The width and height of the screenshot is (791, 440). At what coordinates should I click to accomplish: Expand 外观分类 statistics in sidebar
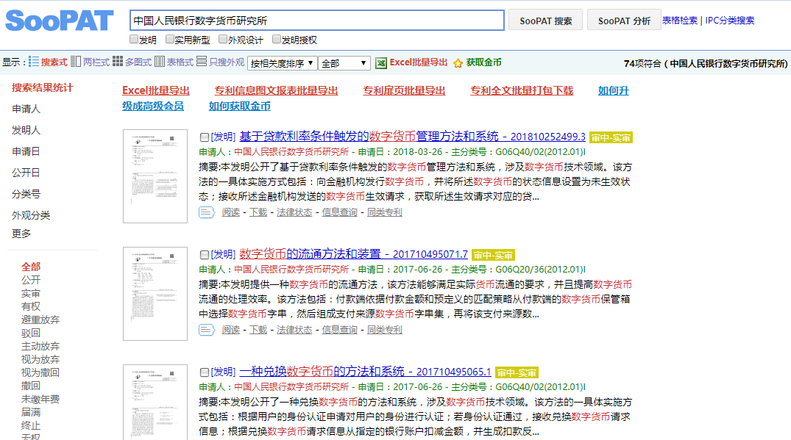(31, 215)
